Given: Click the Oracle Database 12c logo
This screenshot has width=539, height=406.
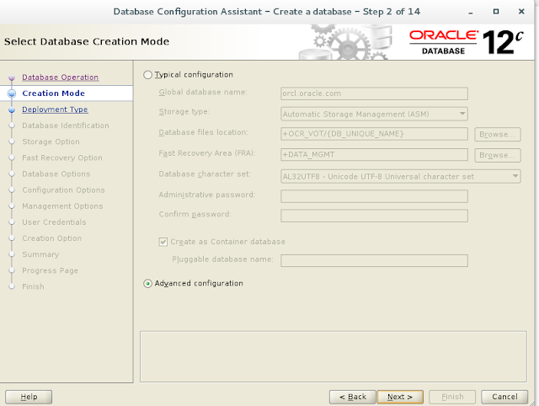Looking at the screenshot, I should pos(467,43).
